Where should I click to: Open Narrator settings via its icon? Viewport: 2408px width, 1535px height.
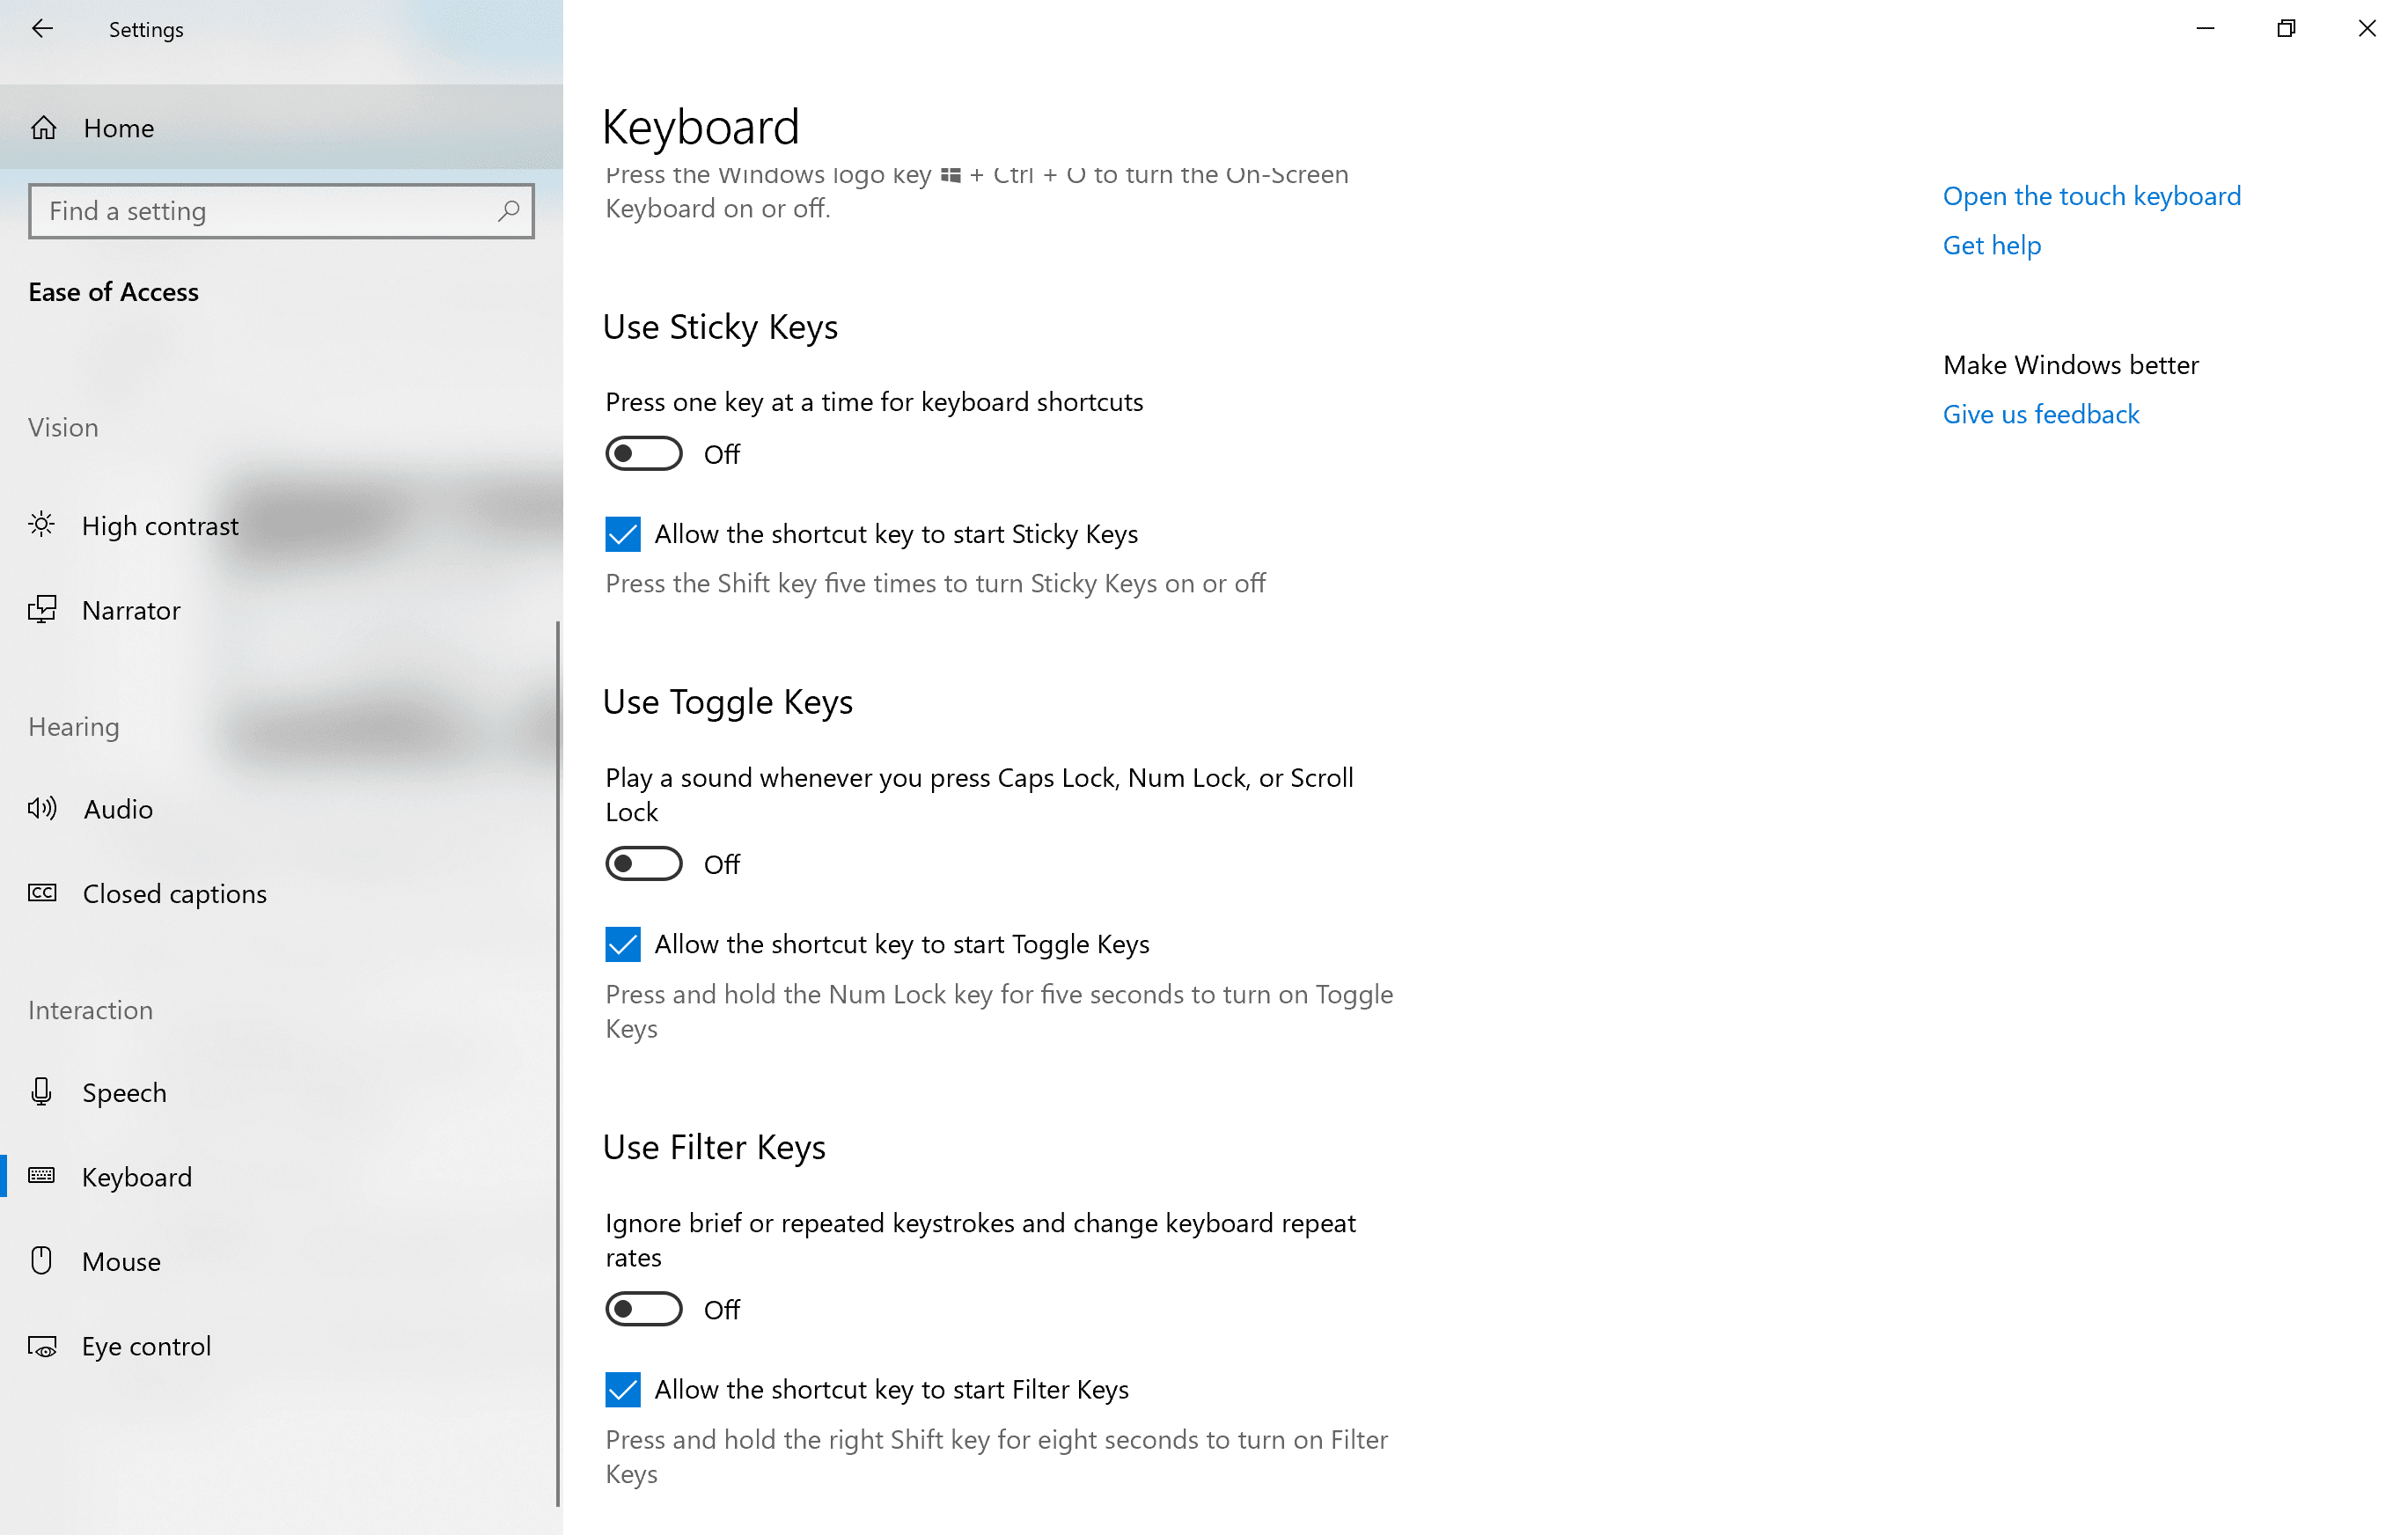[42, 610]
